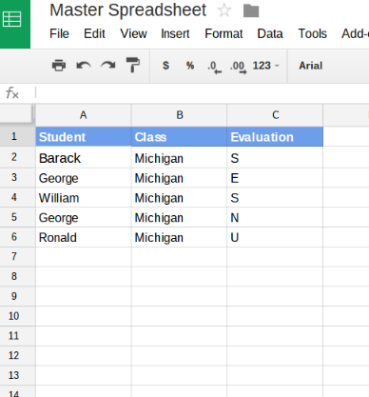
Task: Select the Class header cell
Action: (179, 137)
